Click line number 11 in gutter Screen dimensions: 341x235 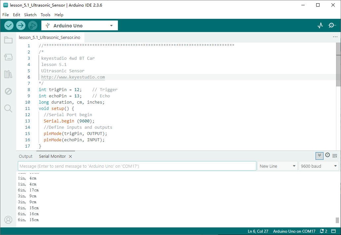[27, 108]
